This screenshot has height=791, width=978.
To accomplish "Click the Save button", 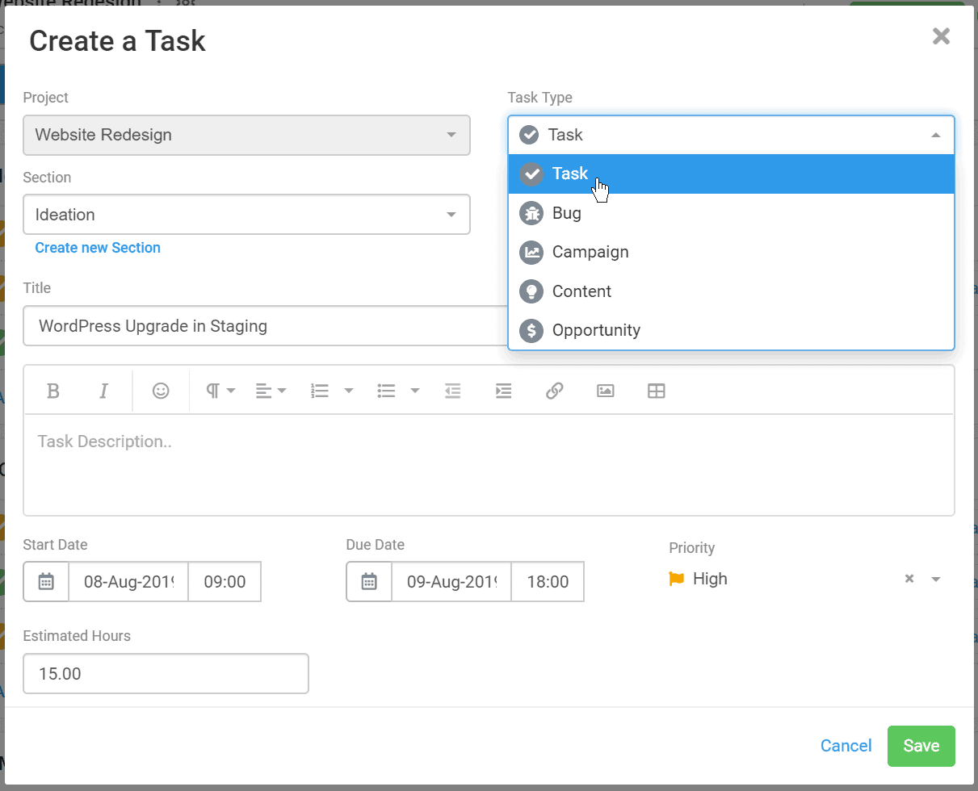I will click(921, 746).
